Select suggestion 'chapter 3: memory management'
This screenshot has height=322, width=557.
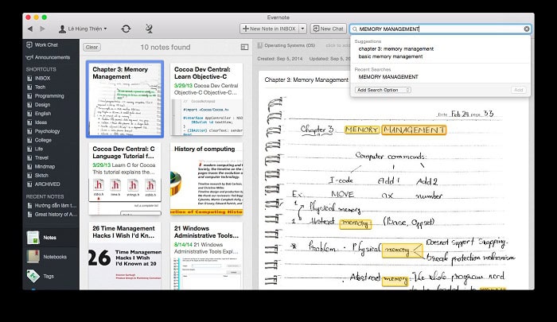395,48
